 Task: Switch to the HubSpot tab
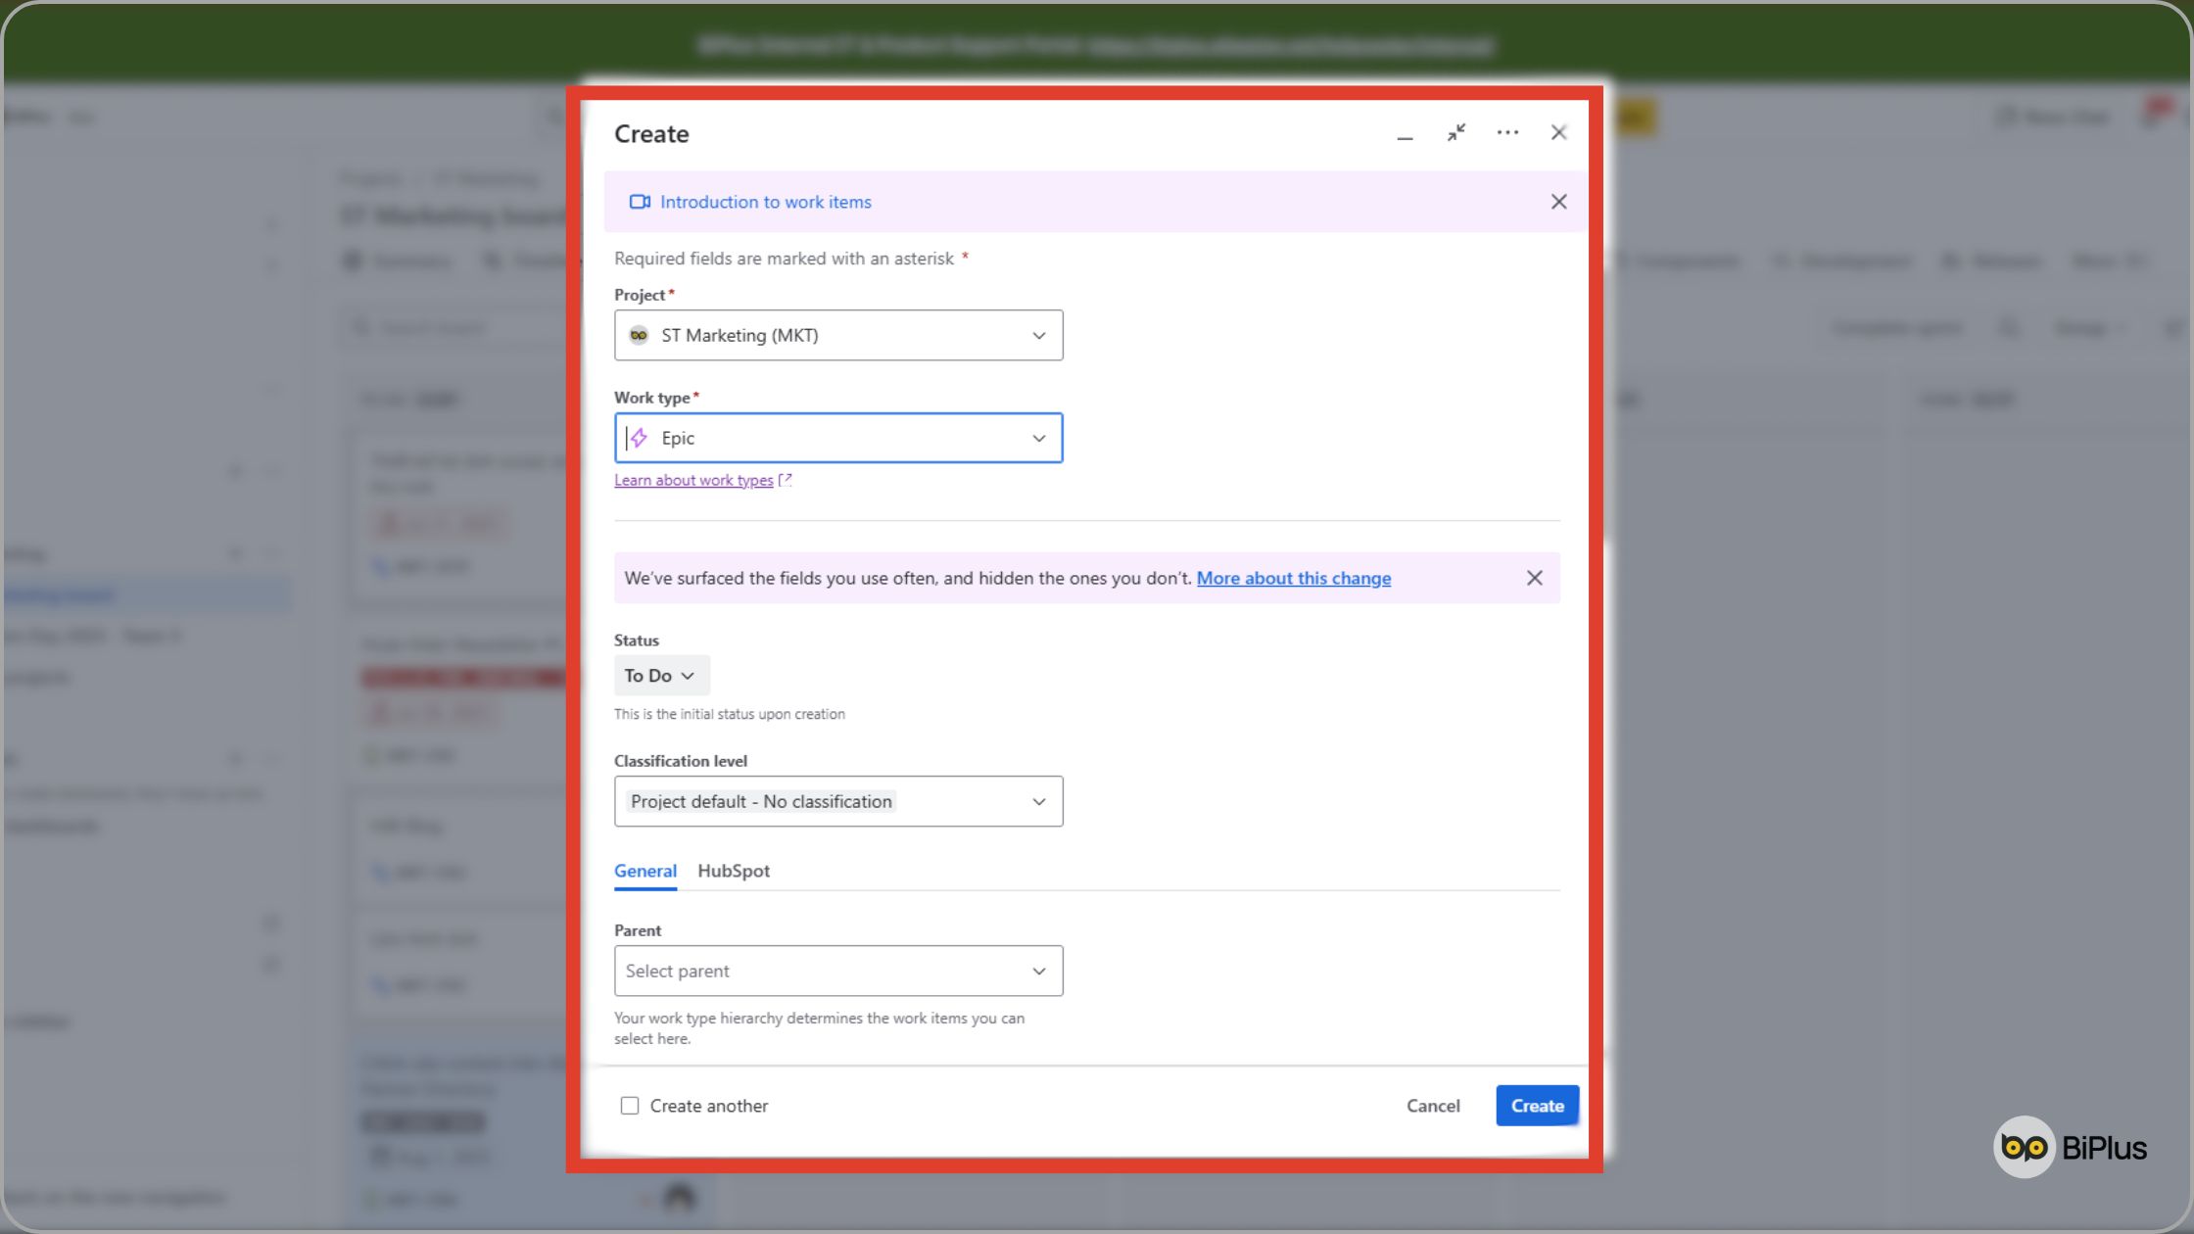click(734, 871)
